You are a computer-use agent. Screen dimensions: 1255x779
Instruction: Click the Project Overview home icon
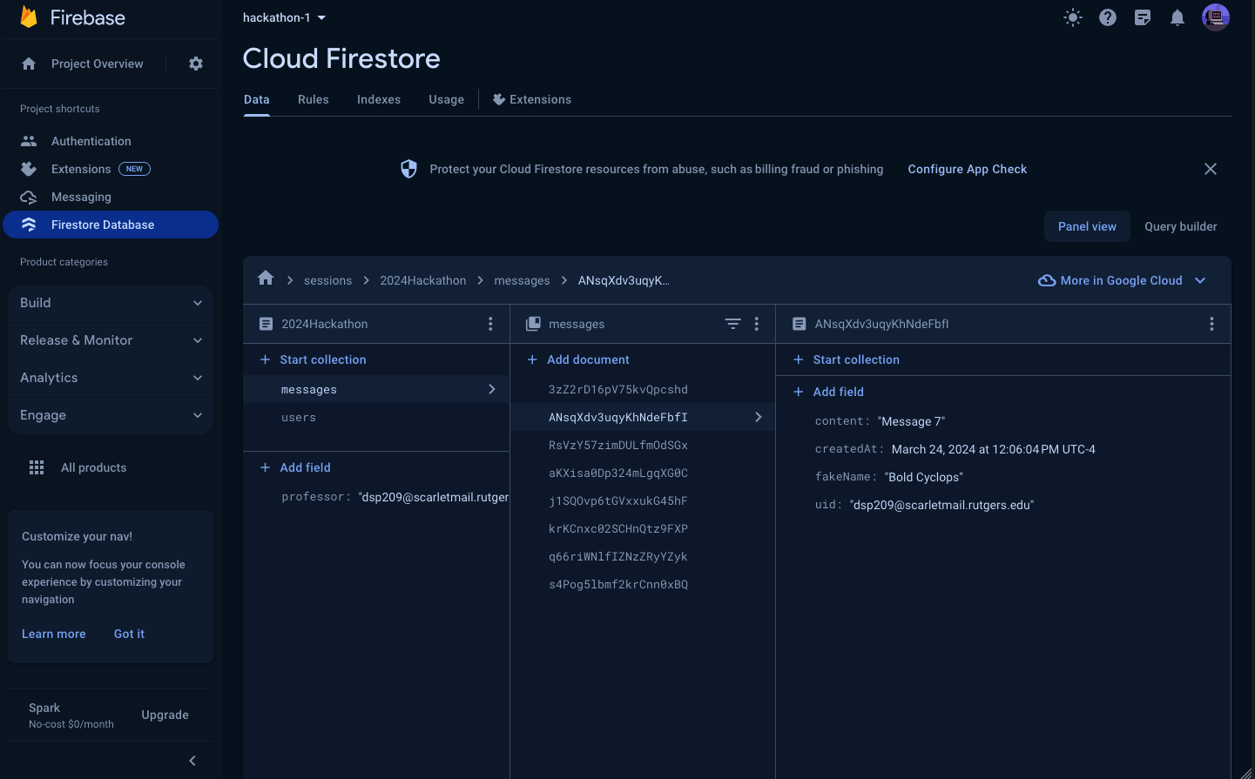[29, 64]
